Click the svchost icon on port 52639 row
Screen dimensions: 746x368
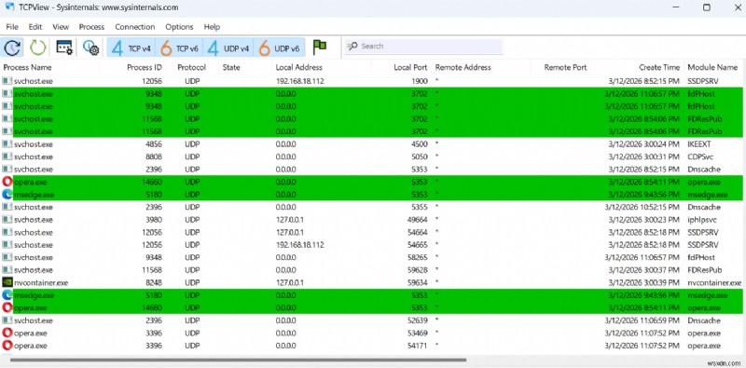[x=7, y=320]
